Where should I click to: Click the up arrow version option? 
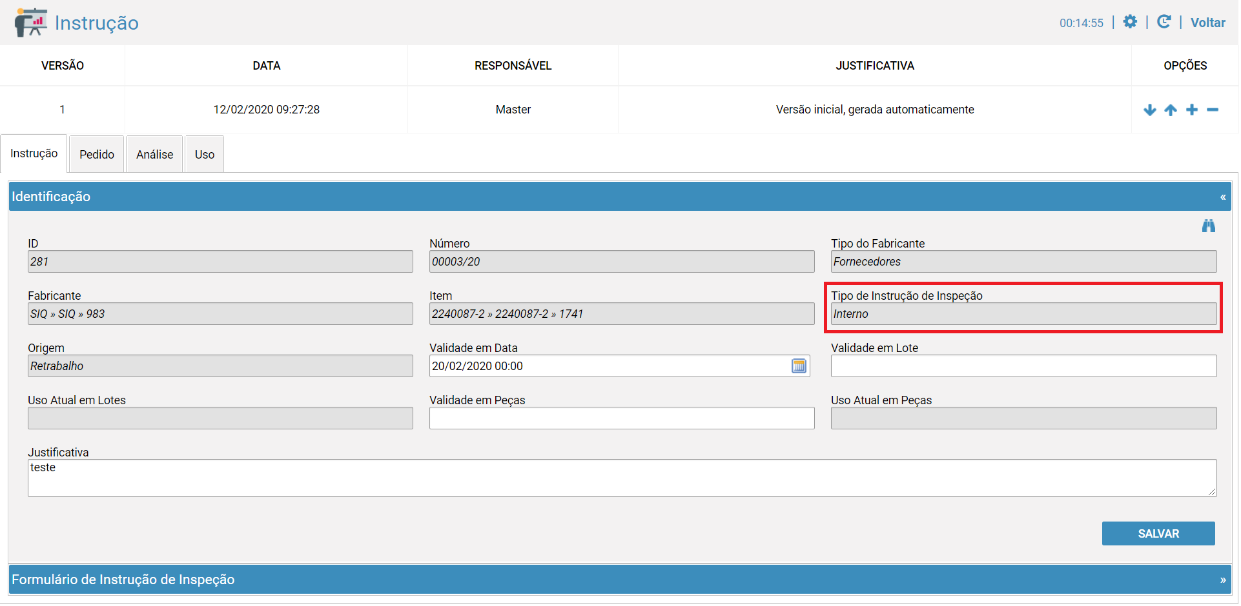[1171, 110]
